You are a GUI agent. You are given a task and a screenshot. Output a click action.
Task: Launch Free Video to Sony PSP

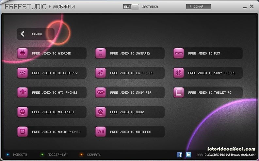(x=130, y=92)
